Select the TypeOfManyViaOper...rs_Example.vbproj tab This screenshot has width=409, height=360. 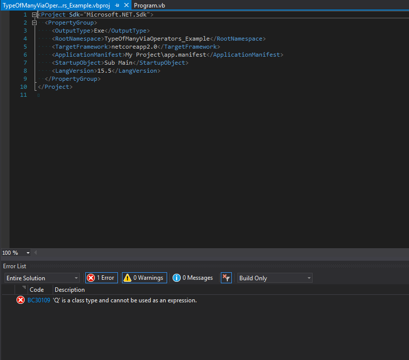pos(55,6)
